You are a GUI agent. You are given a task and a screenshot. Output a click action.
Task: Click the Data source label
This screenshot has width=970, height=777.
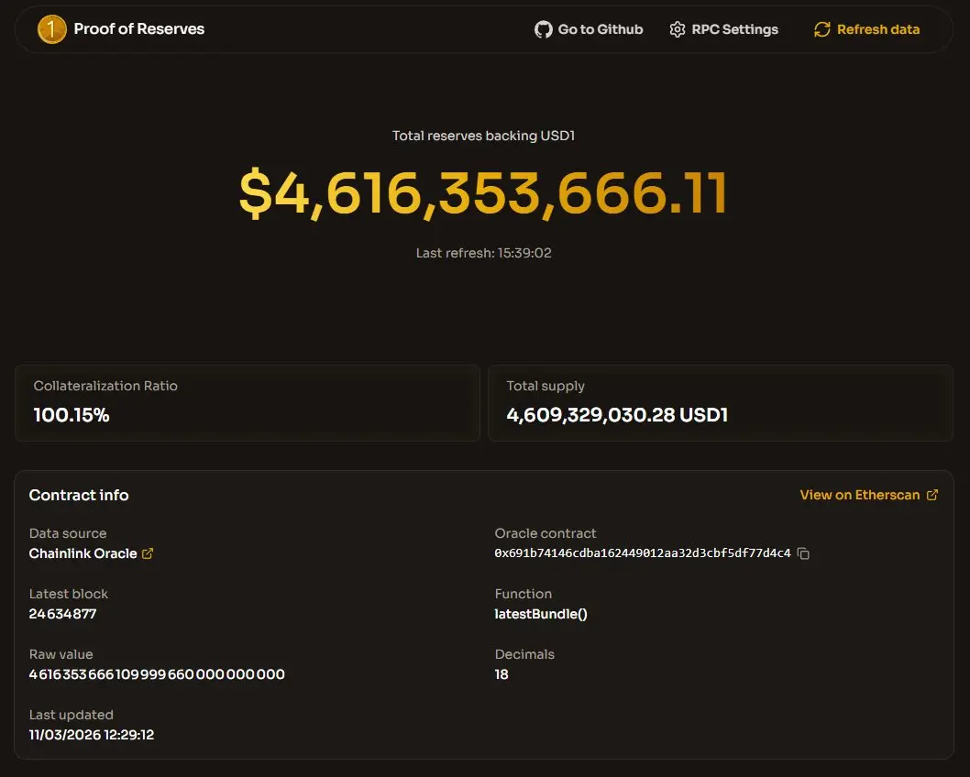tap(68, 533)
